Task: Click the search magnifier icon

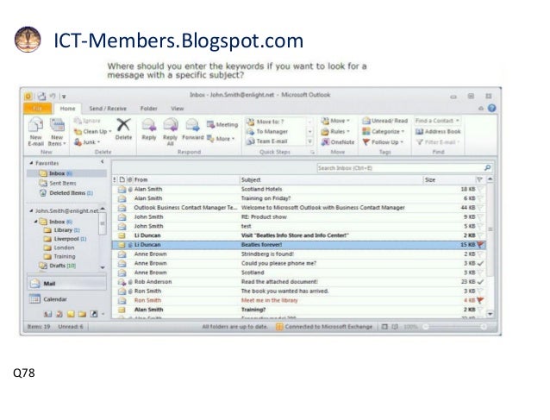Action: [488, 168]
